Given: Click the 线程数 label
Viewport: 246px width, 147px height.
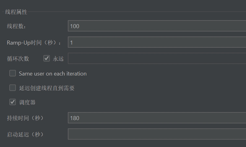Looking at the screenshot, I should (x=16, y=26).
